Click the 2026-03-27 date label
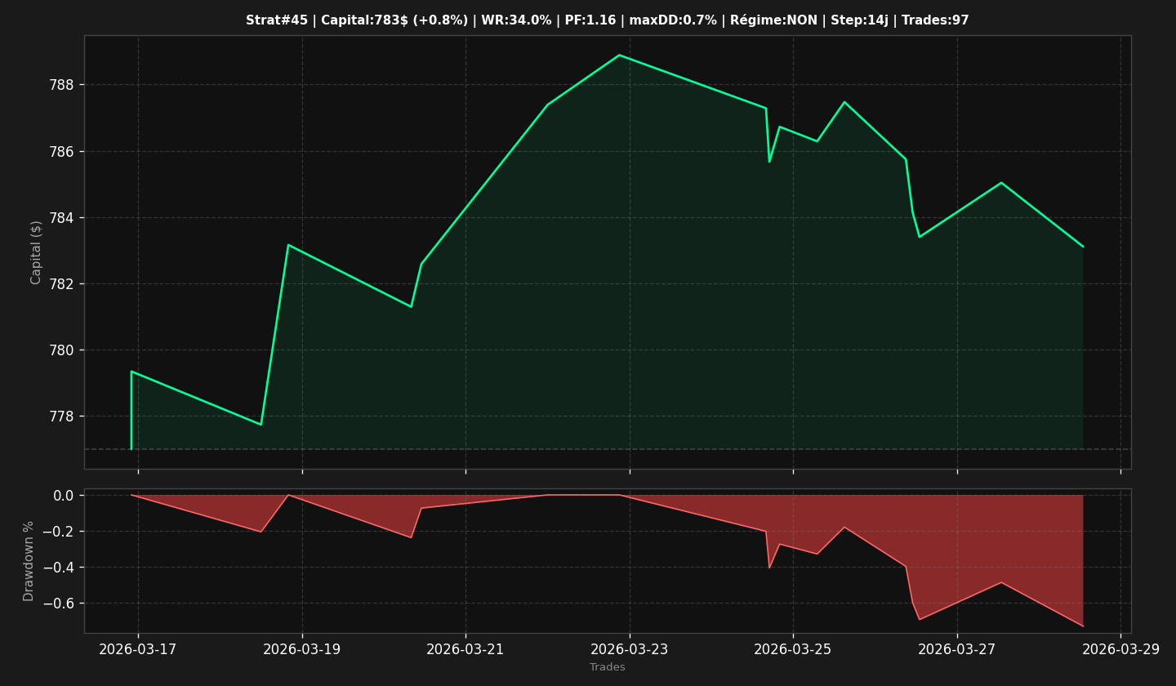This screenshot has width=1176, height=686. tap(957, 649)
